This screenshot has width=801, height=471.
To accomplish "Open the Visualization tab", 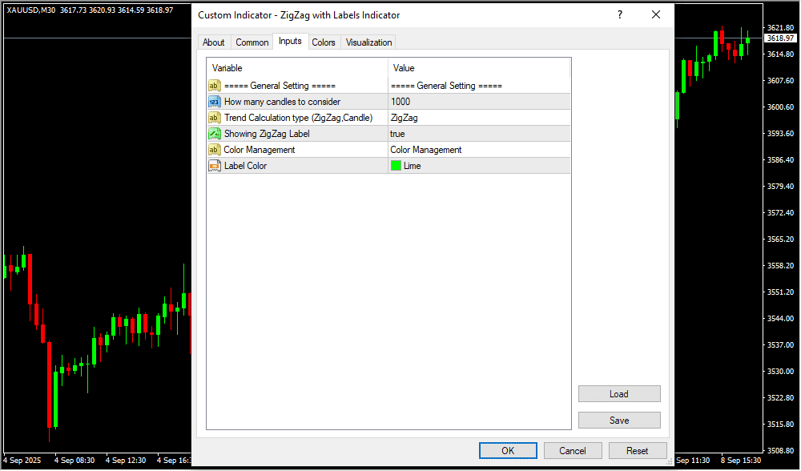I will click(368, 42).
